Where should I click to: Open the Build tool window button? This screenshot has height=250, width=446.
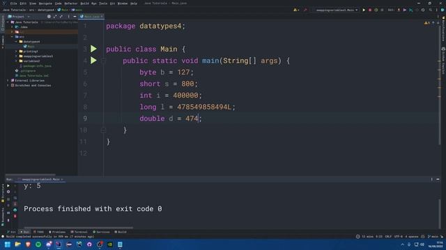(x=121, y=232)
